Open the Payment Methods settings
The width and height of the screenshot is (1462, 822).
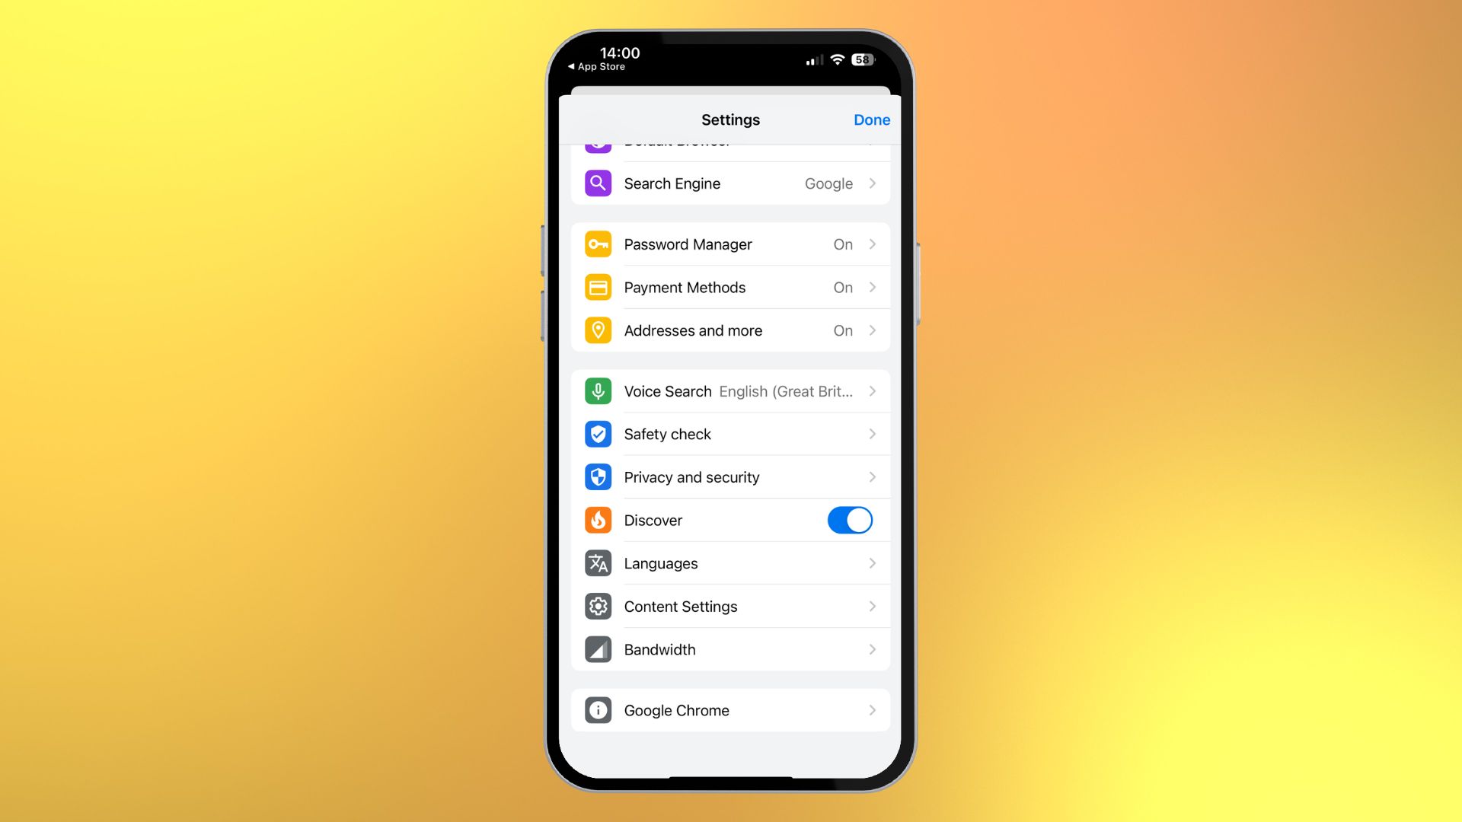[730, 287]
